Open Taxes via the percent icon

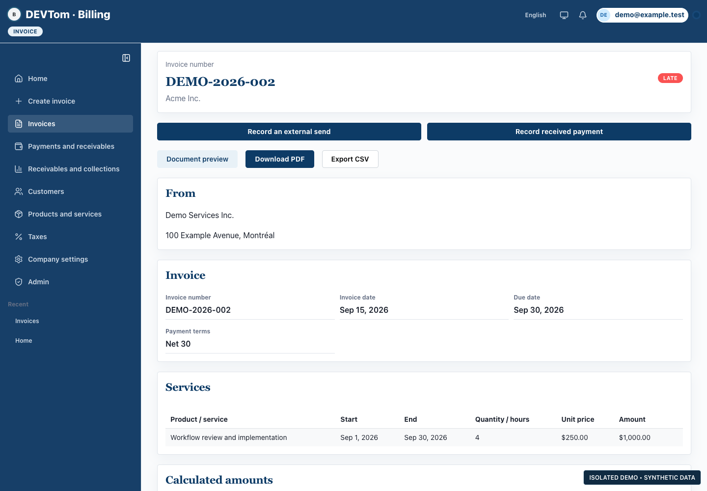(19, 237)
